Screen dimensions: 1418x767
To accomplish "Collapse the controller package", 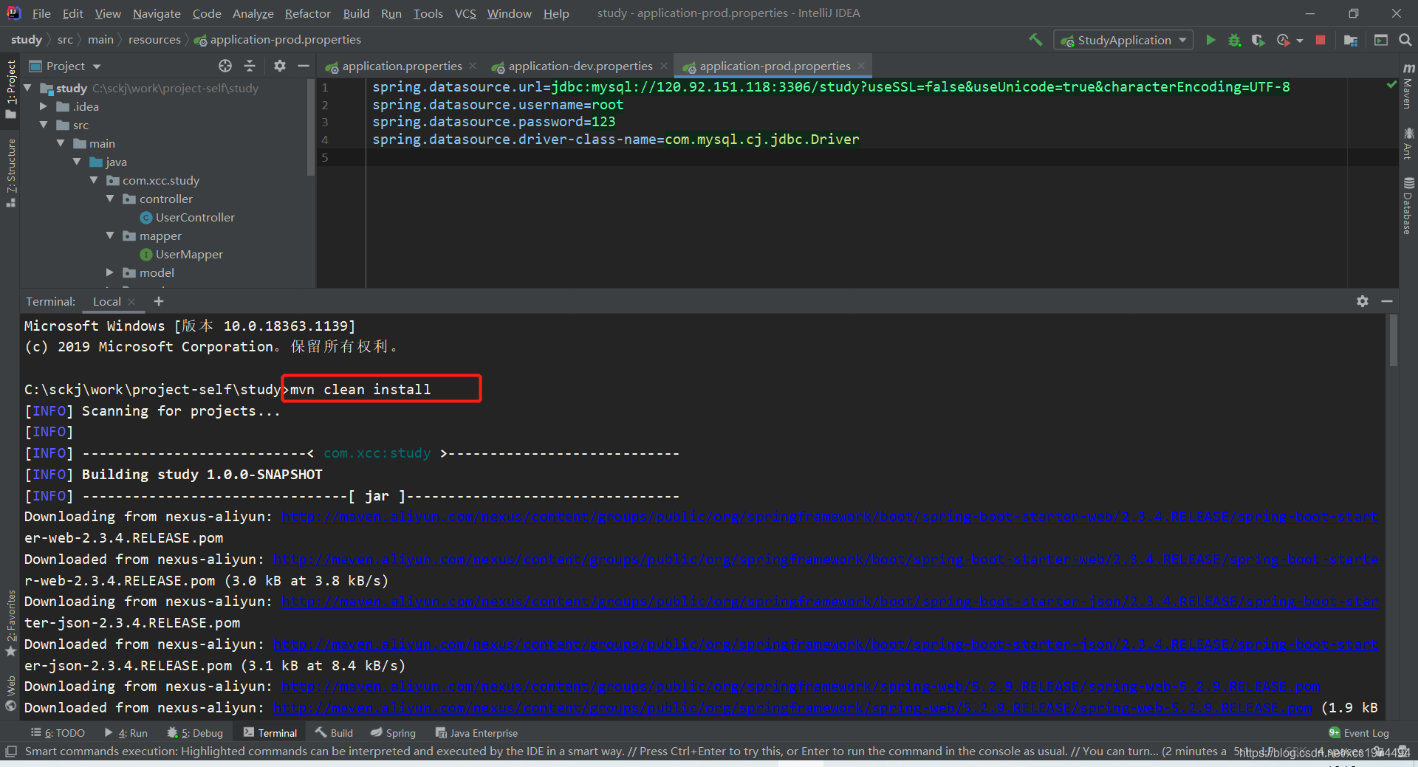I will pyautogui.click(x=110, y=199).
